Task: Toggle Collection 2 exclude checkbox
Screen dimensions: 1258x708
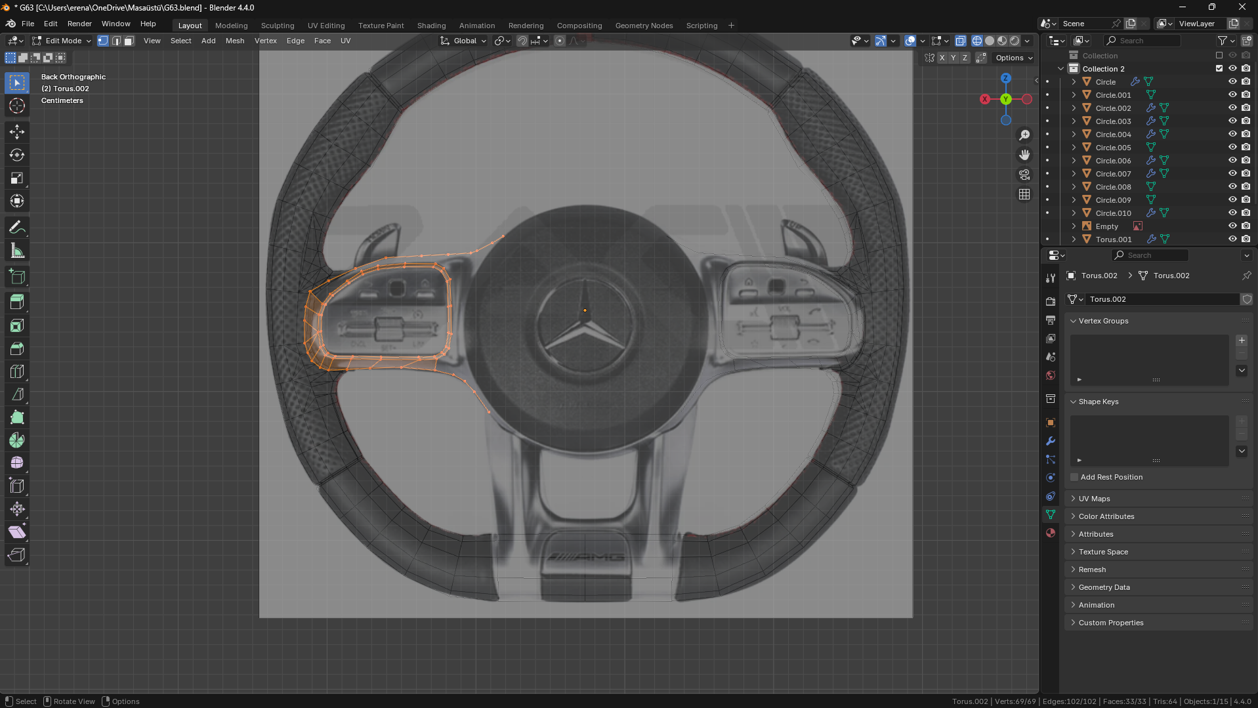Action: pyautogui.click(x=1219, y=68)
